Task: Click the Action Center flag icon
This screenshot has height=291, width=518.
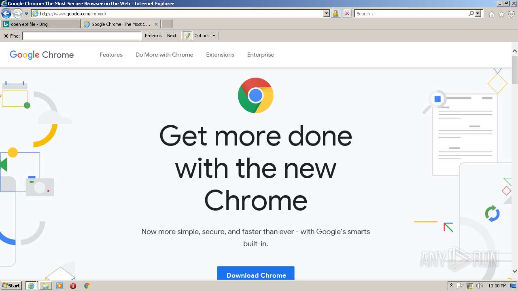Action: point(460,286)
